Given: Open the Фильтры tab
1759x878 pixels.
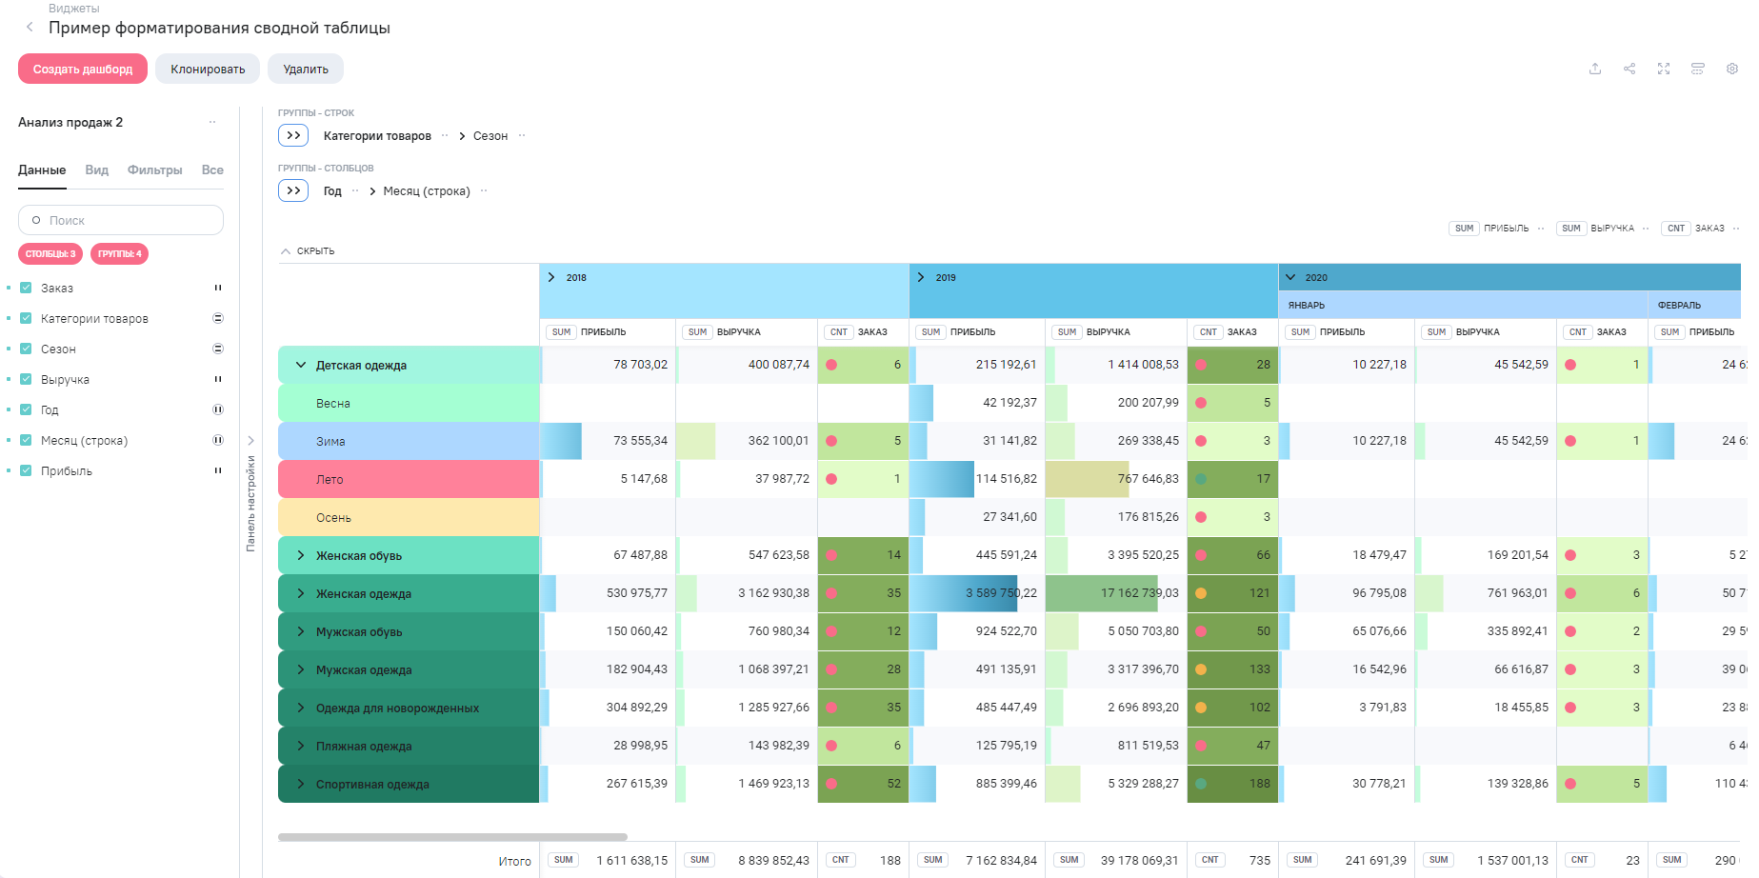Looking at the screenshot, I should pyautogui.click(x=154, y=170).
